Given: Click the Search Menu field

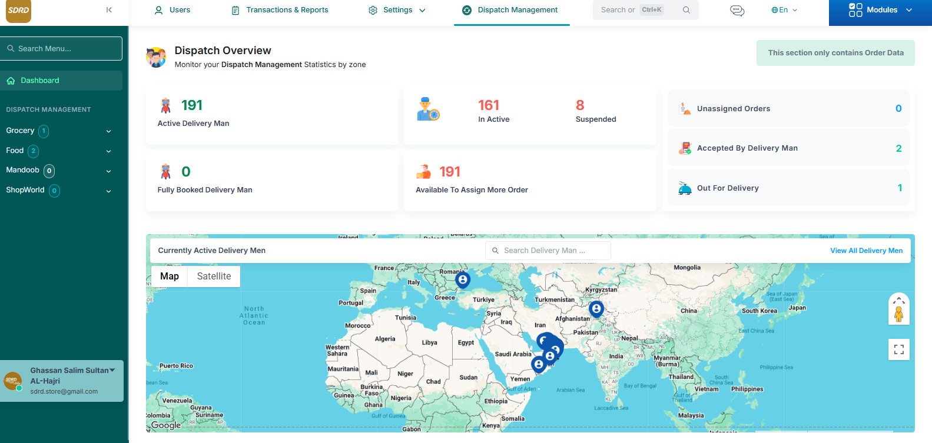Looking at the screenshot, I should pyautogui.click(x=61, y=48).
